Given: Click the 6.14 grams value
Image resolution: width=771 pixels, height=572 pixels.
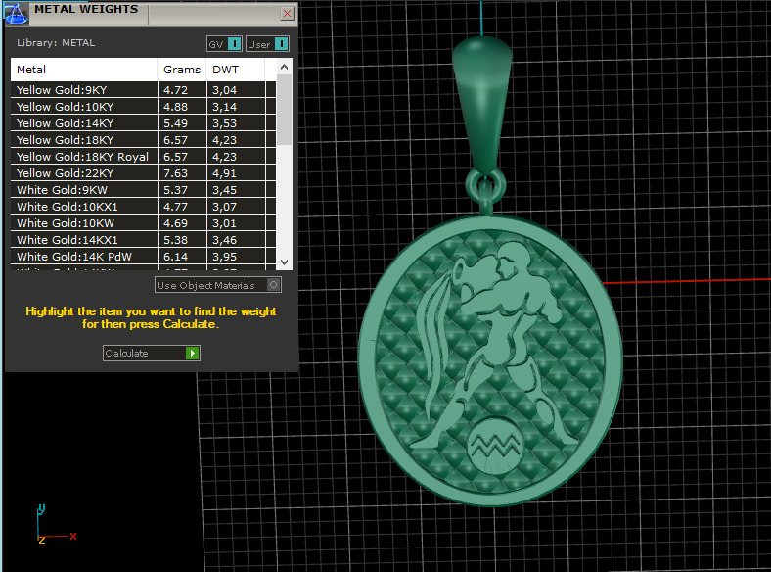Looking at the screenshot, I should click(x=175, y=257).
